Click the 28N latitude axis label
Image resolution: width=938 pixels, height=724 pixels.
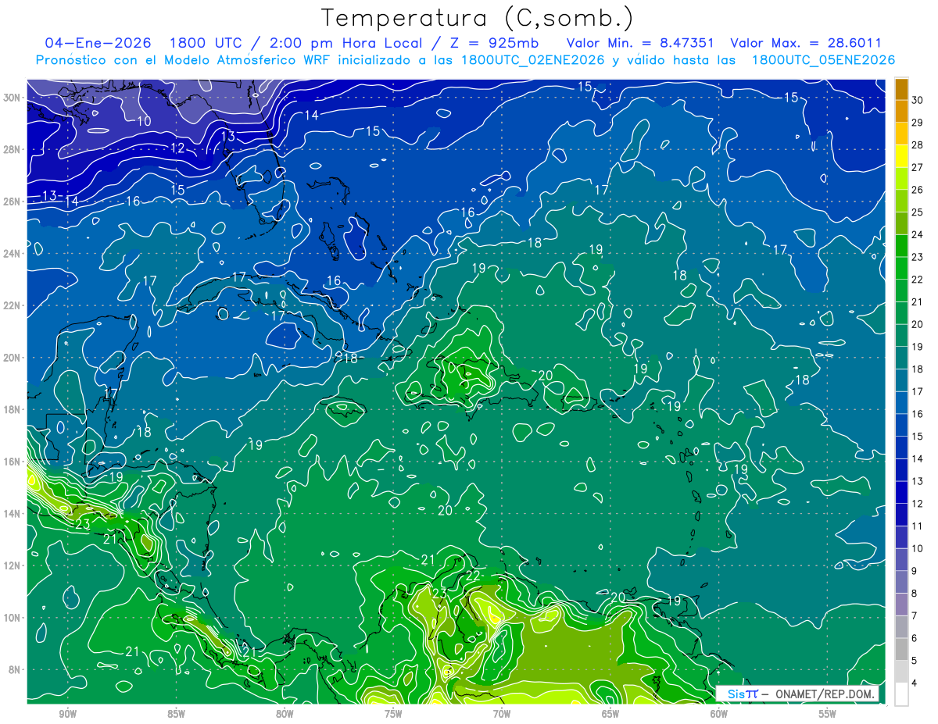(12, 149)
